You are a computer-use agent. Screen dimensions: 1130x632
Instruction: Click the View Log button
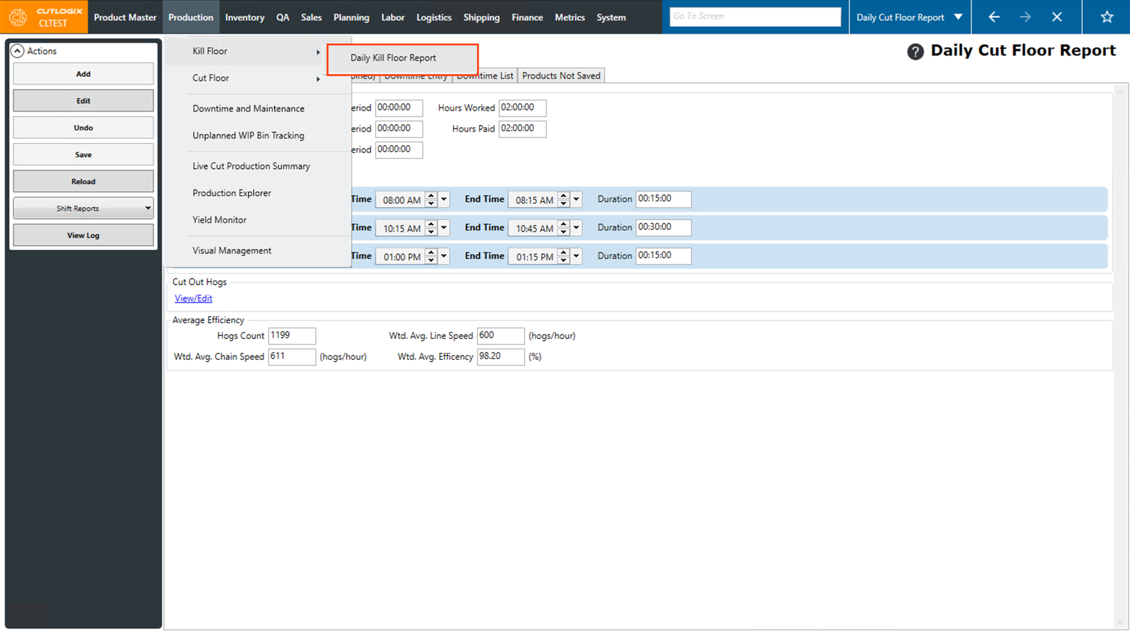tap(83, 236)
